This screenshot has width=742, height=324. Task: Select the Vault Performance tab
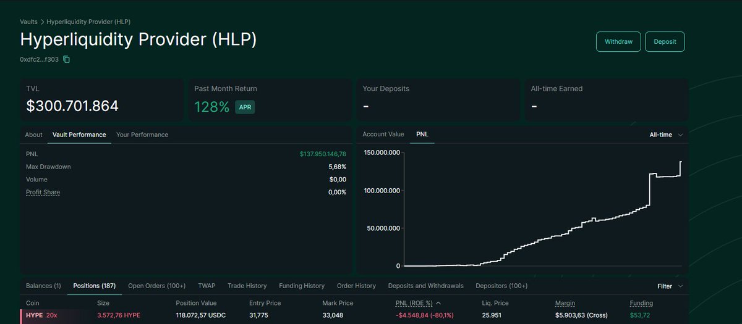79,135
